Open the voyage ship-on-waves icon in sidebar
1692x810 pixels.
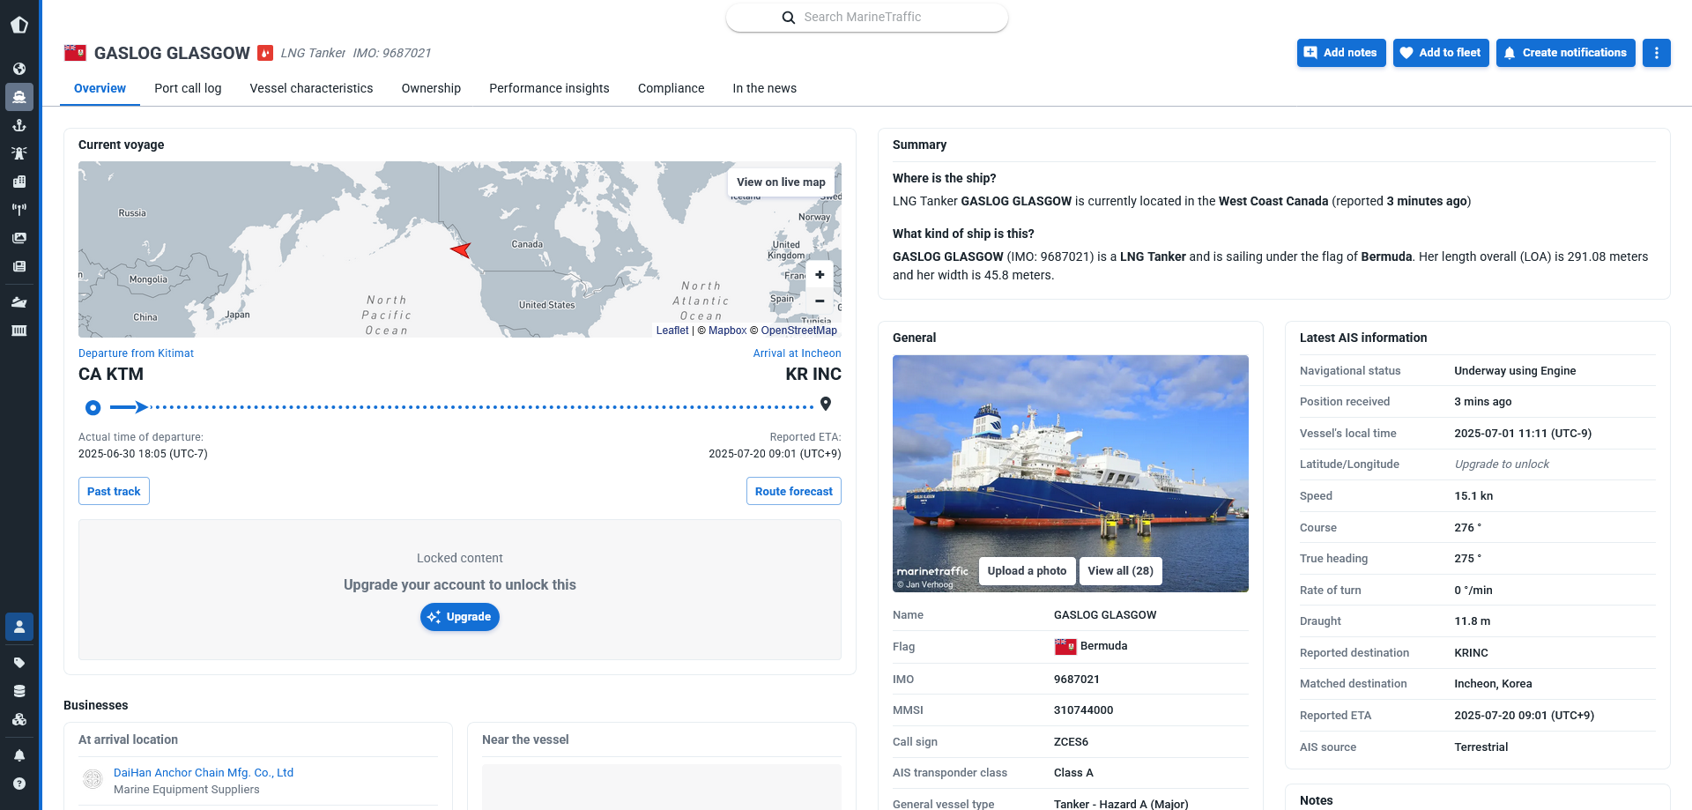pos(19,302)
